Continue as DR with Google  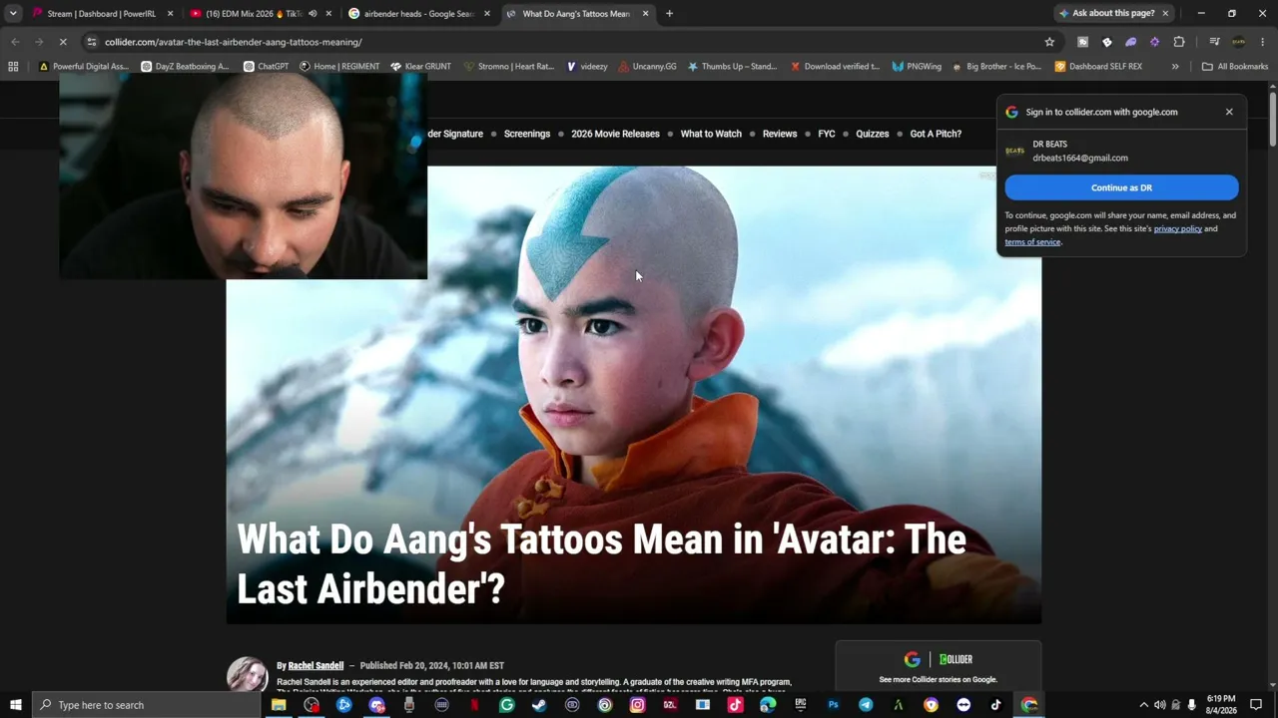point(1121,187)
